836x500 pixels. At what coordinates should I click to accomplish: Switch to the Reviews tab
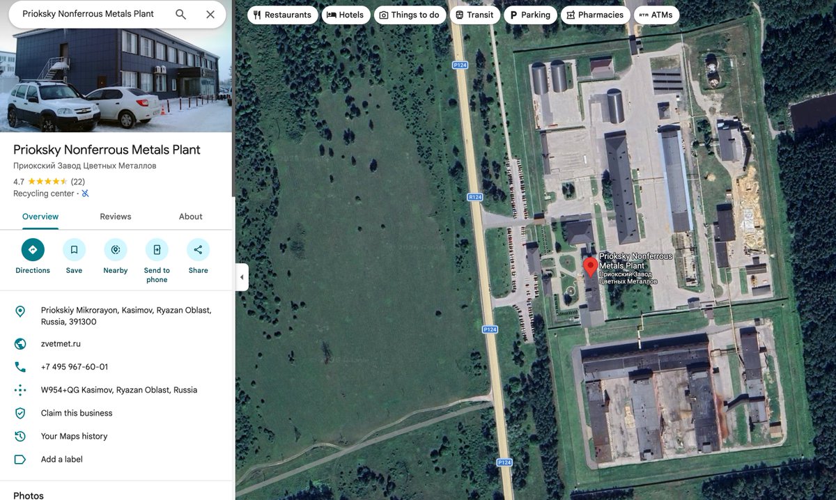(x=116, y=217)
